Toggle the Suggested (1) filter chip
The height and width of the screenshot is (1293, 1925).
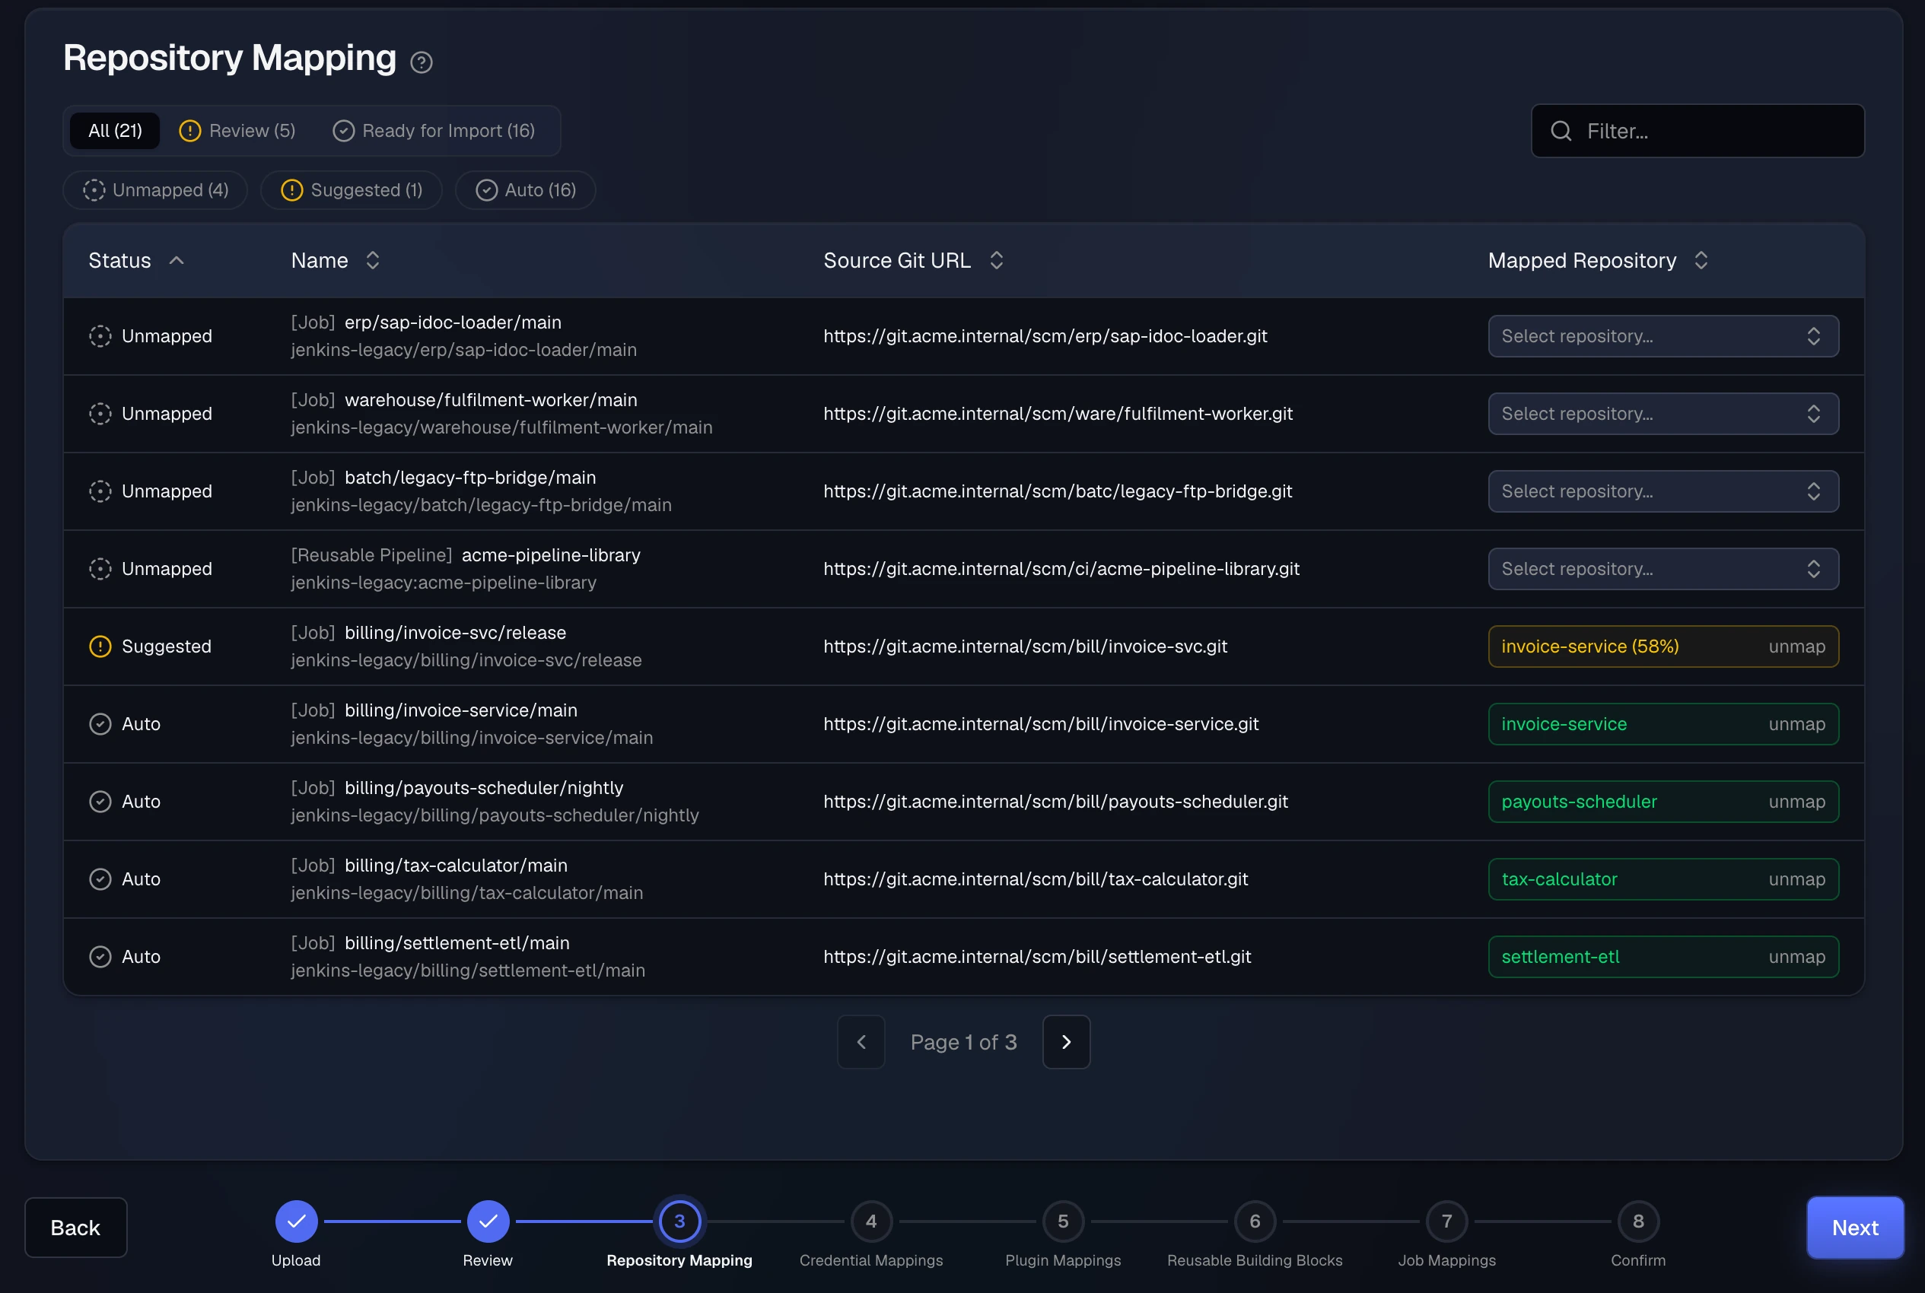(x=352, y=190)
